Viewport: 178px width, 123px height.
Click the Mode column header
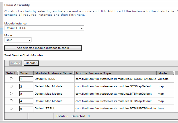163,73
